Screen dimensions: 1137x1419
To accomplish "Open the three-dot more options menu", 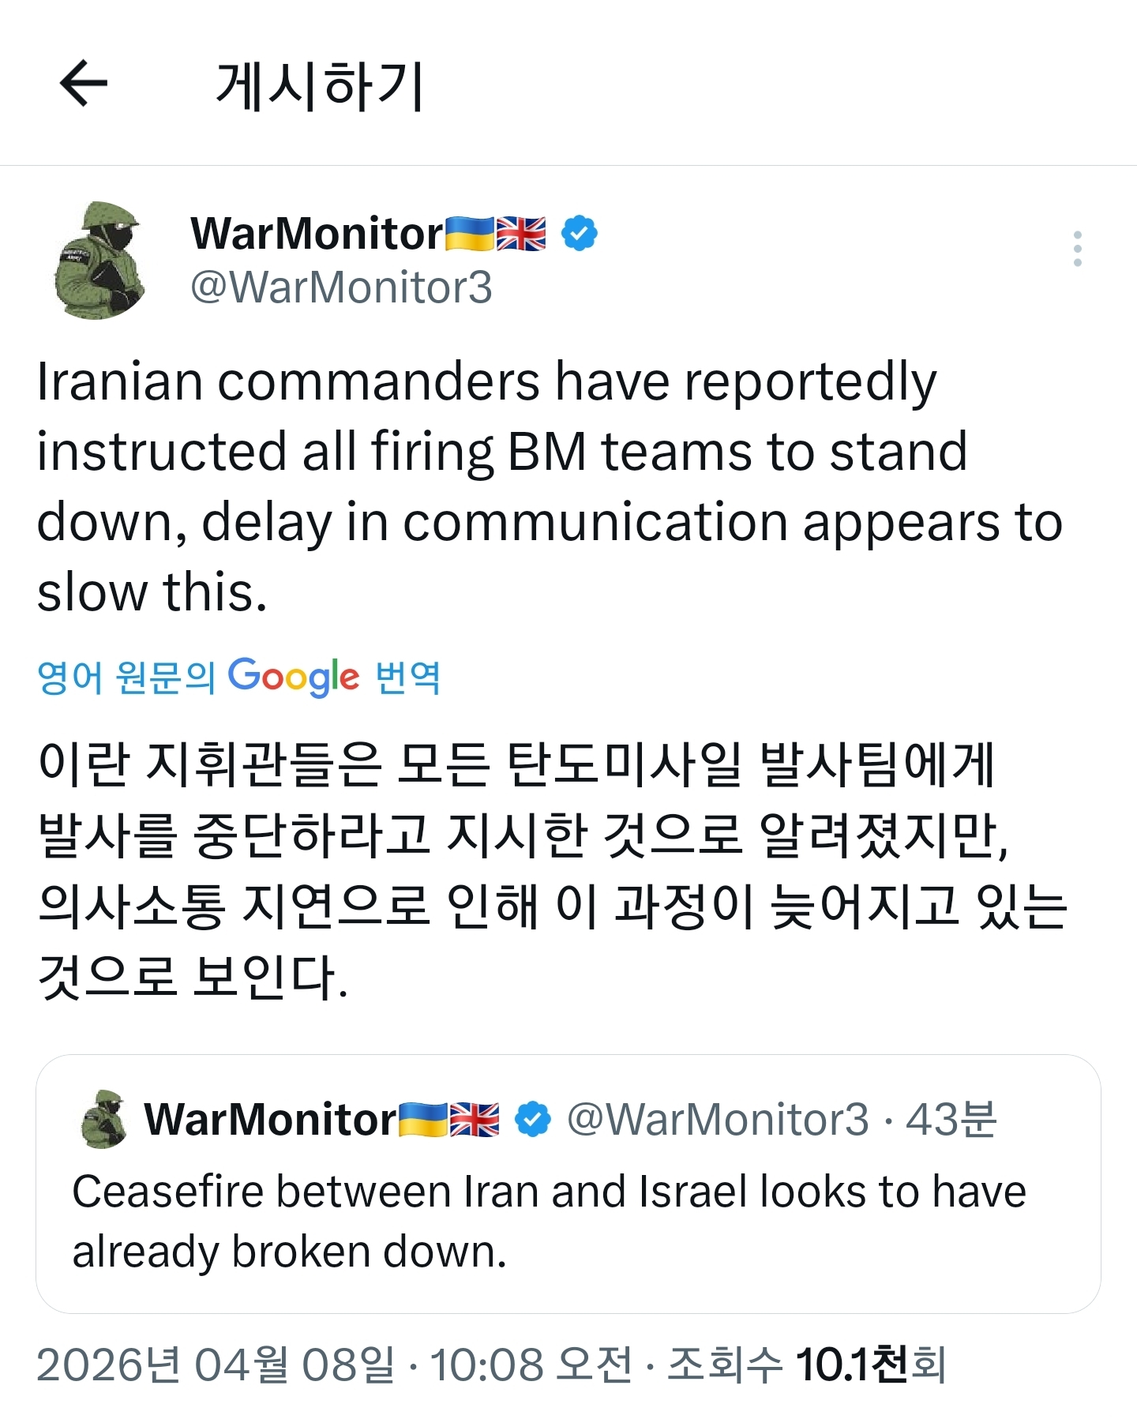I will click(x=1077, y=249).
